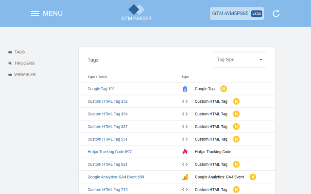Screen dimensions: 311x194
Task: Open the Custom HTML Tag 337 link
Action: (108, 127)
